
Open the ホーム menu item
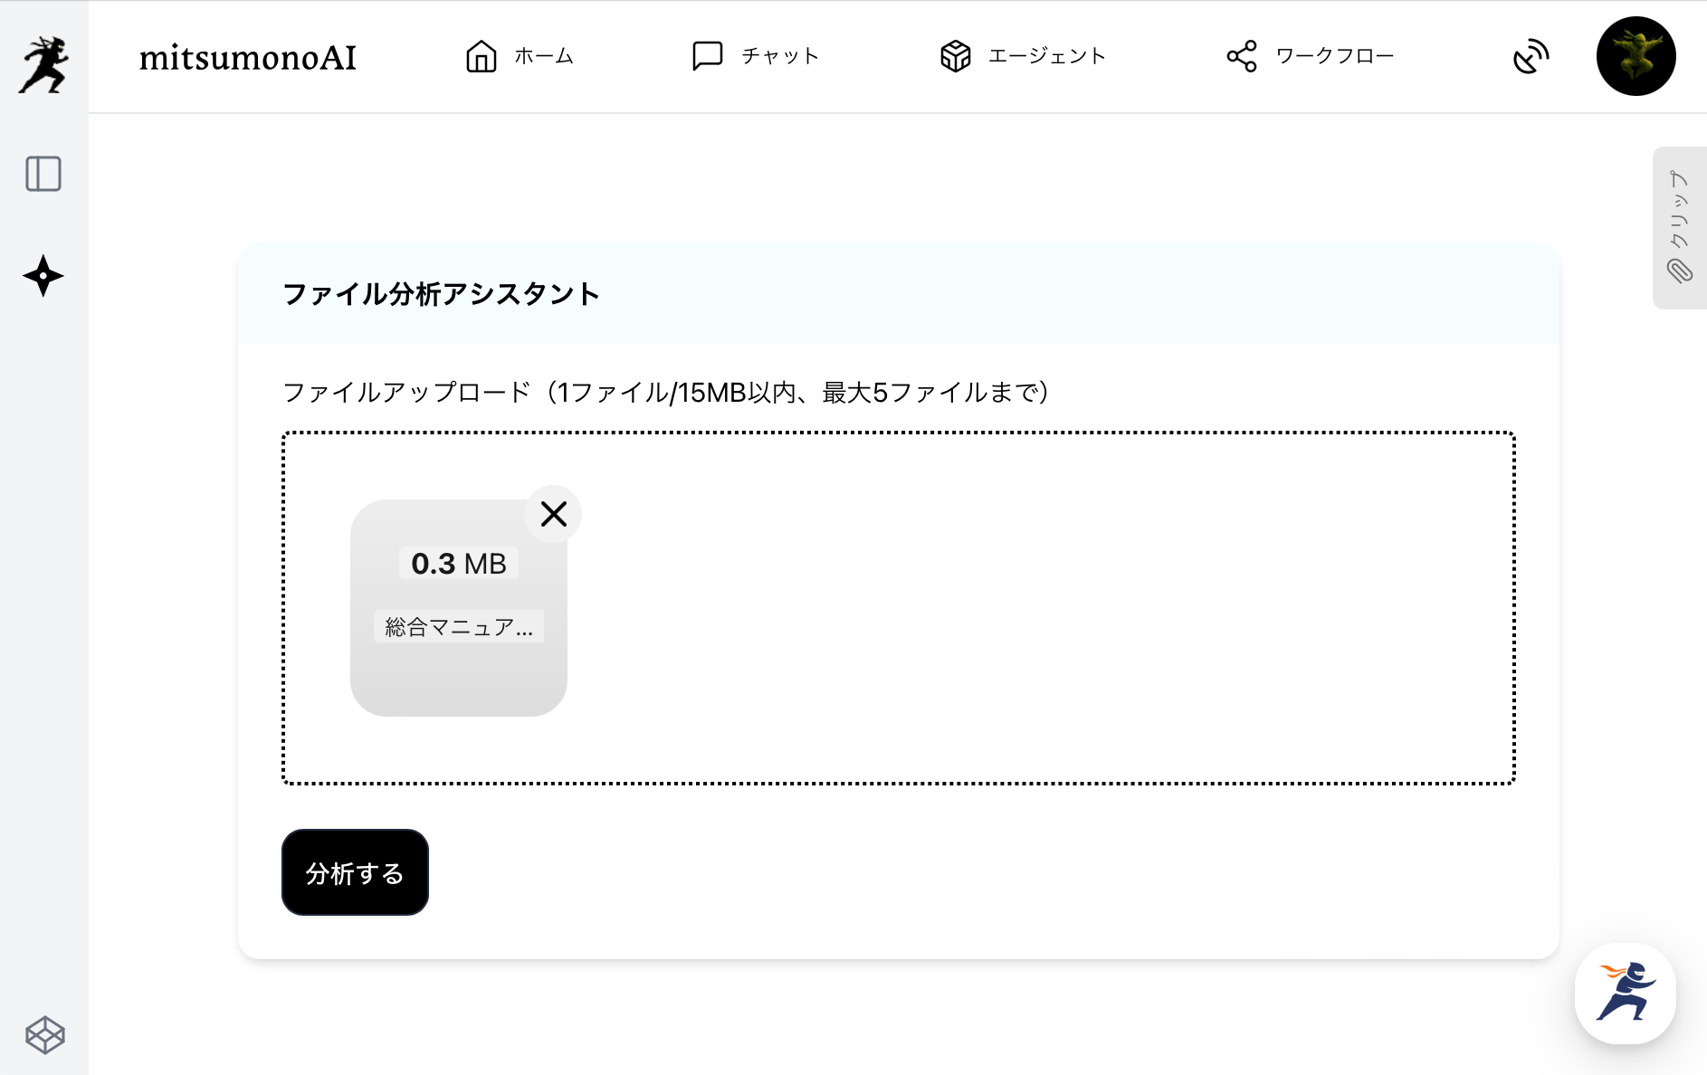[x=544, y=56]
